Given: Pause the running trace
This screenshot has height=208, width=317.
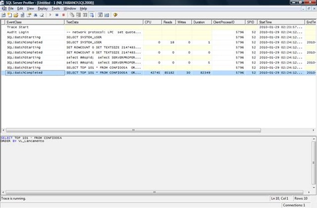Looking at the screenshot, I should coord(56,15).
